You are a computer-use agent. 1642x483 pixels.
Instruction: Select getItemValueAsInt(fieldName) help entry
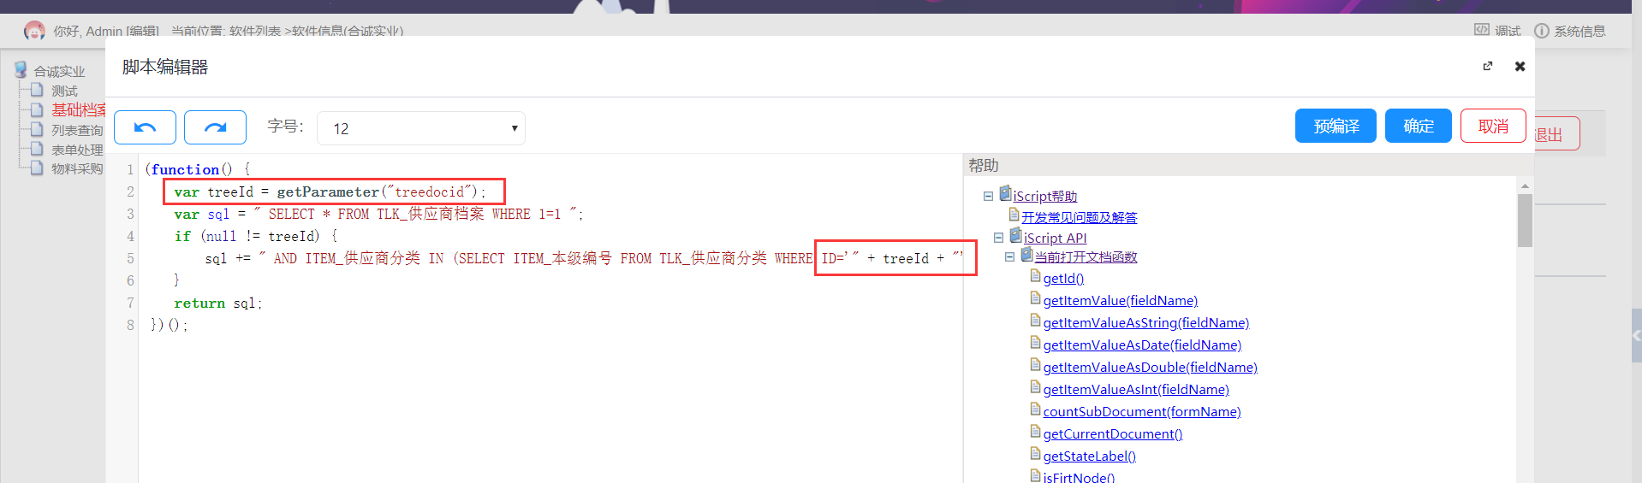coord(1136,390)
